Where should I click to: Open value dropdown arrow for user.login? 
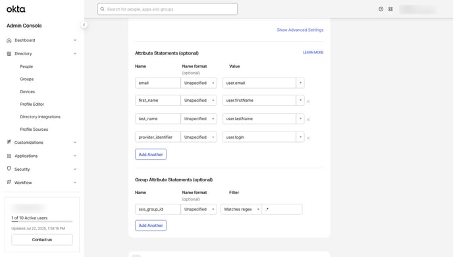300,137
